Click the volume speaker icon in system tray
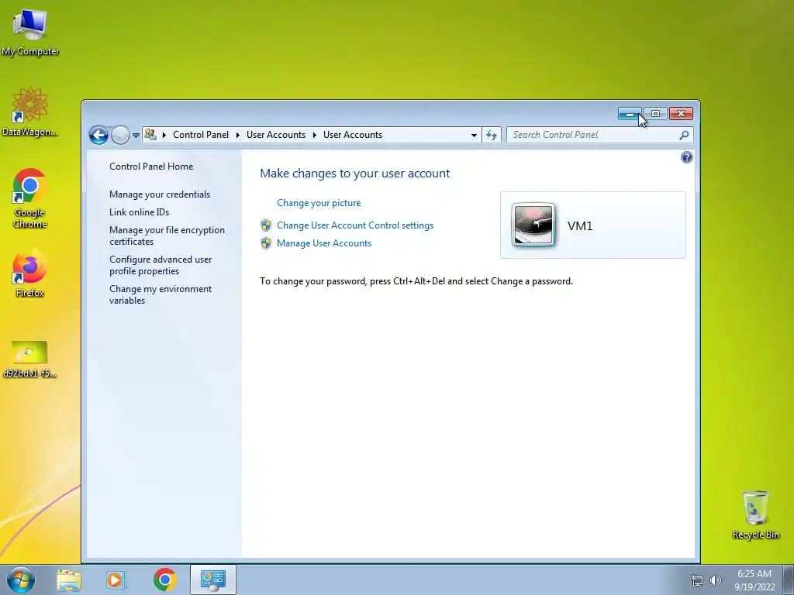 716,580
